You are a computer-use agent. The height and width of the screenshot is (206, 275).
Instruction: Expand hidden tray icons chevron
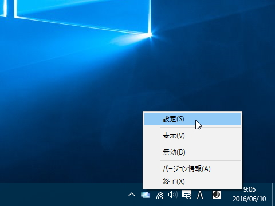coord(132,195)
